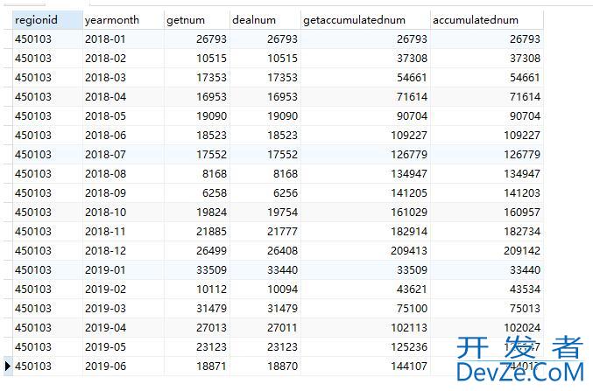Select yearmonth cell 2018-06
This screenshot has height=391, width=593.
(124, 136)
